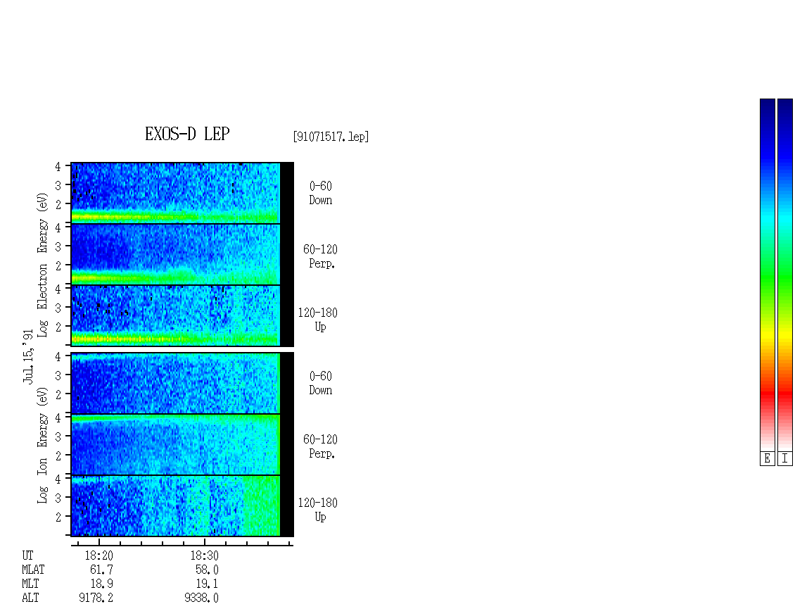Viewport: 795px width, 616px height.
Task: Click the UT row label
Action: click(27, 555)
